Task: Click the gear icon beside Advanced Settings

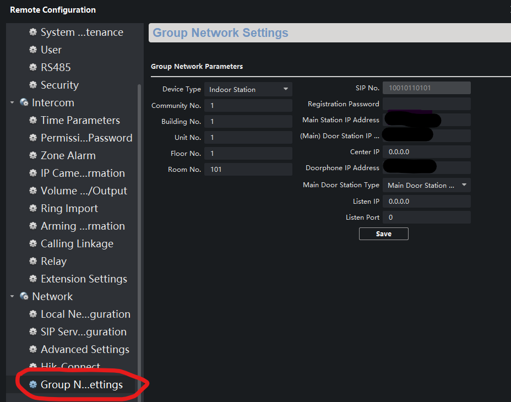Action: click(x=33, y=350)
